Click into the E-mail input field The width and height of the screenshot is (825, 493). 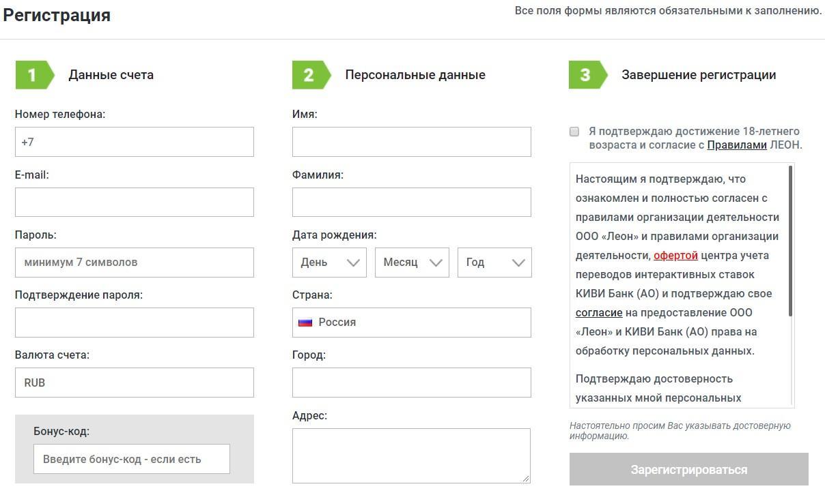coord(135,203)
